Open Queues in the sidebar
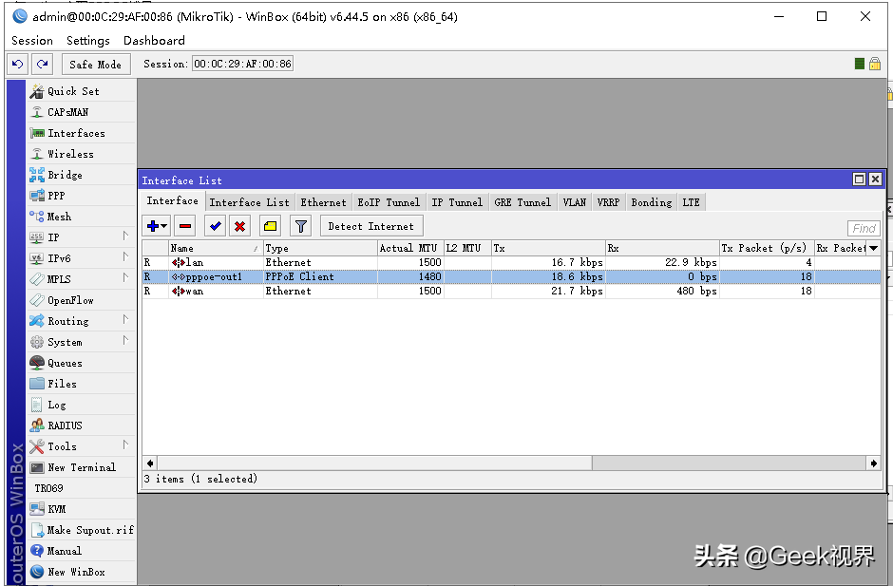Image resolution: width=893 pixels, height=586 pixels. (82, 363)
